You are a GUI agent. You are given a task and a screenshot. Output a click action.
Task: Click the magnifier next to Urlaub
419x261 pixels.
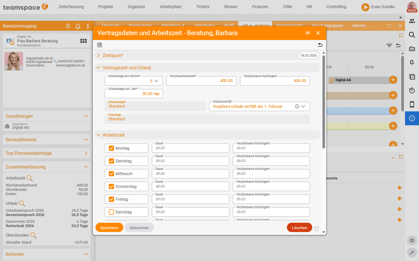pyautogui.click(x=22, y=203)
